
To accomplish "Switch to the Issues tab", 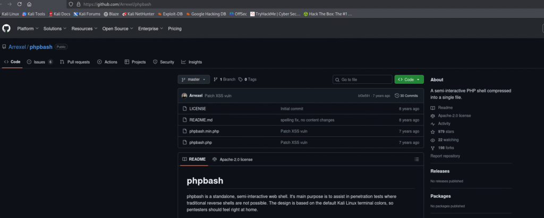I will (40, 62).
